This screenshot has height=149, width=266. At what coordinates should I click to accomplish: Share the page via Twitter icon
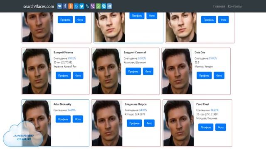coord(81,6)
